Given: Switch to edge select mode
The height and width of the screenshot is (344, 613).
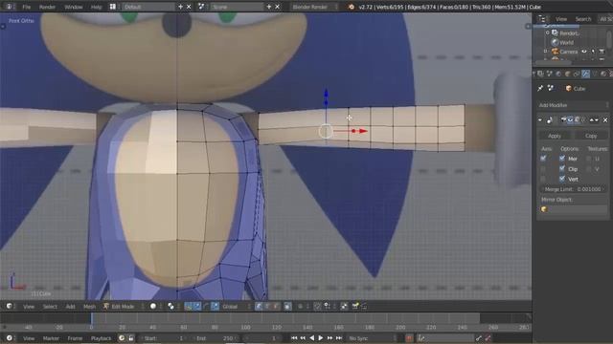Looking at the screenshot, I should (x=268, y=306).
